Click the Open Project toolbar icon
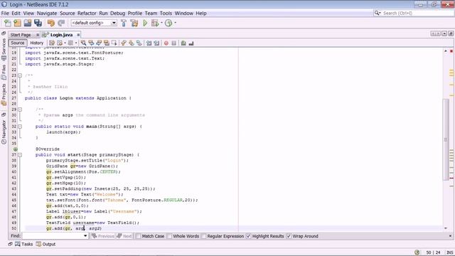This screenshot has height=256, width=455. pos(28,23)
